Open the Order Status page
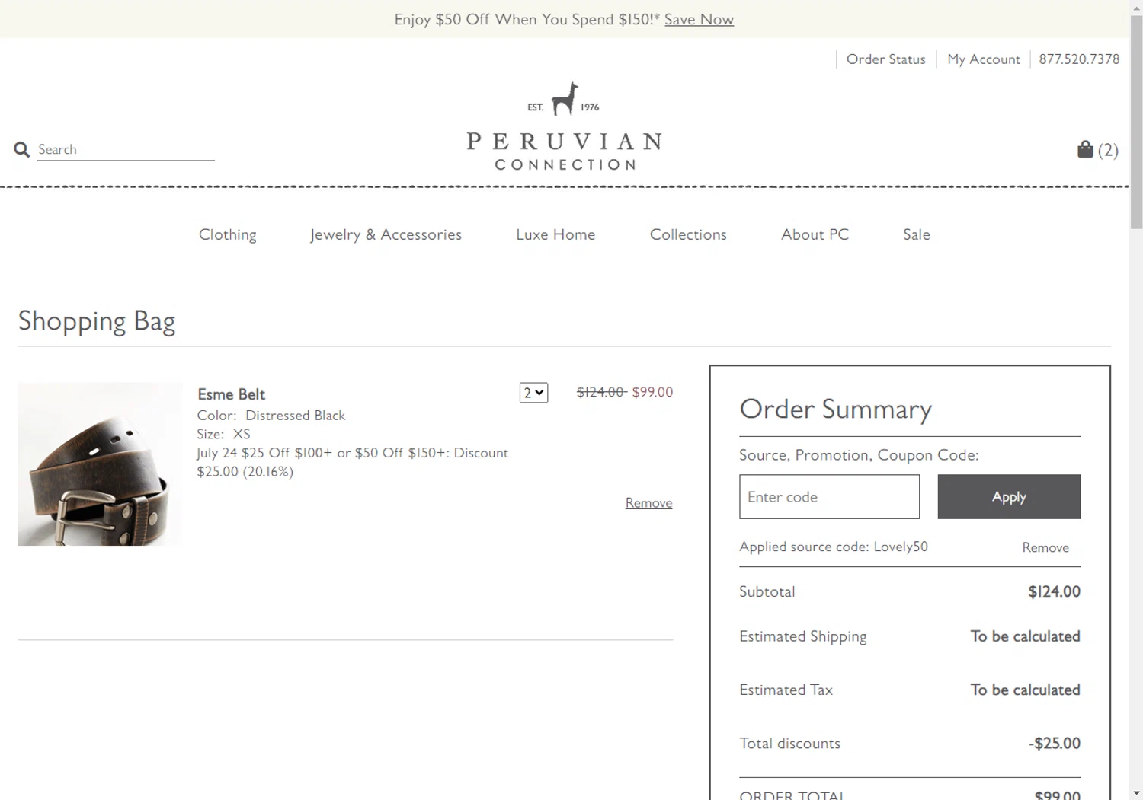Viewport: 1143px width, 800px height. click(x=885, y=59)
